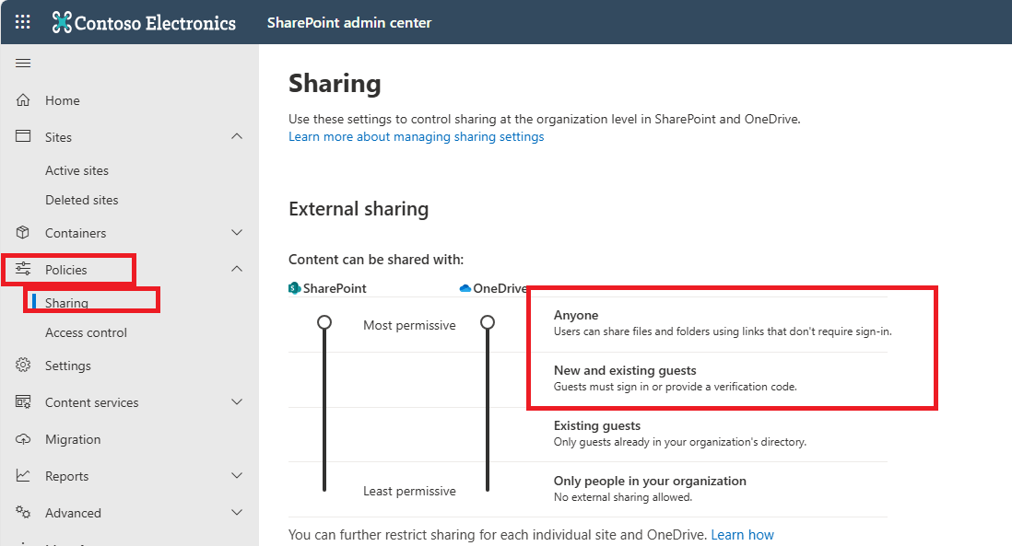Select the 'Anyone' sharing level
This screenshot has width=1012, height=546.
[576, 315]
